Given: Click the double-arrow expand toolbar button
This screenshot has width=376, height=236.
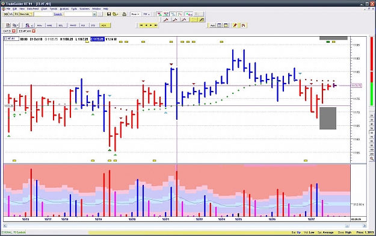Looking at the screenshot, I should click(x=6, y=14).
